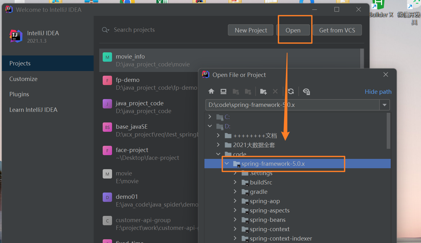Collapse the spring-framework-5.0.x folder
Screen dimensions: 421x243
coord(227,164)
